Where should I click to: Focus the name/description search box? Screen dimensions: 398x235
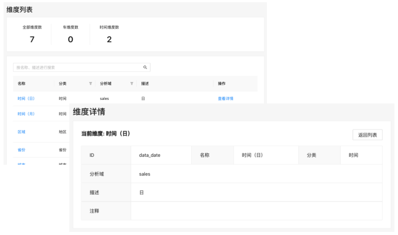pyautogui.click(x=76, y=68)
